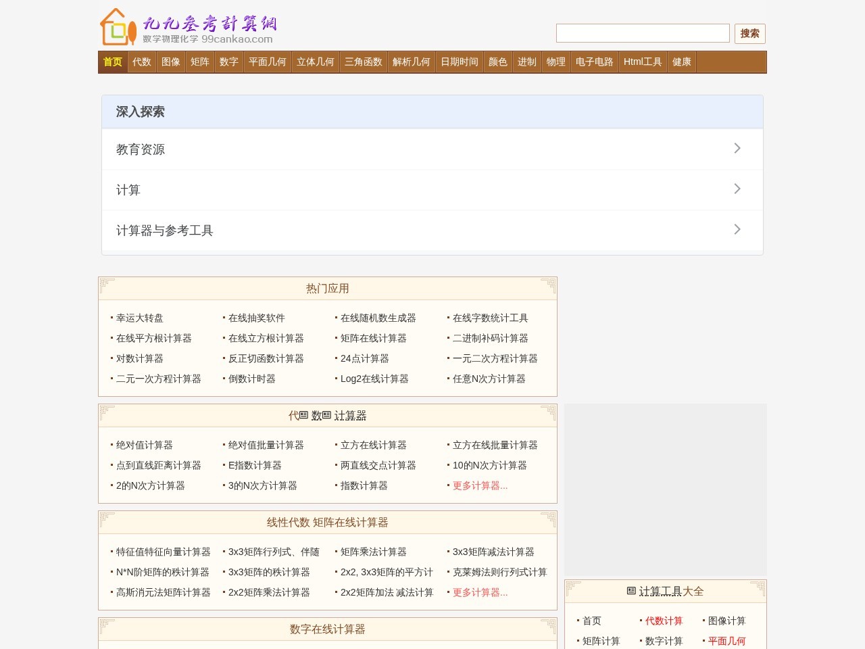The width and height of the screenshot is (865, 649).
Task: Open the 物理 menu item
Action: pyautogui.click(x=556, y=62)
